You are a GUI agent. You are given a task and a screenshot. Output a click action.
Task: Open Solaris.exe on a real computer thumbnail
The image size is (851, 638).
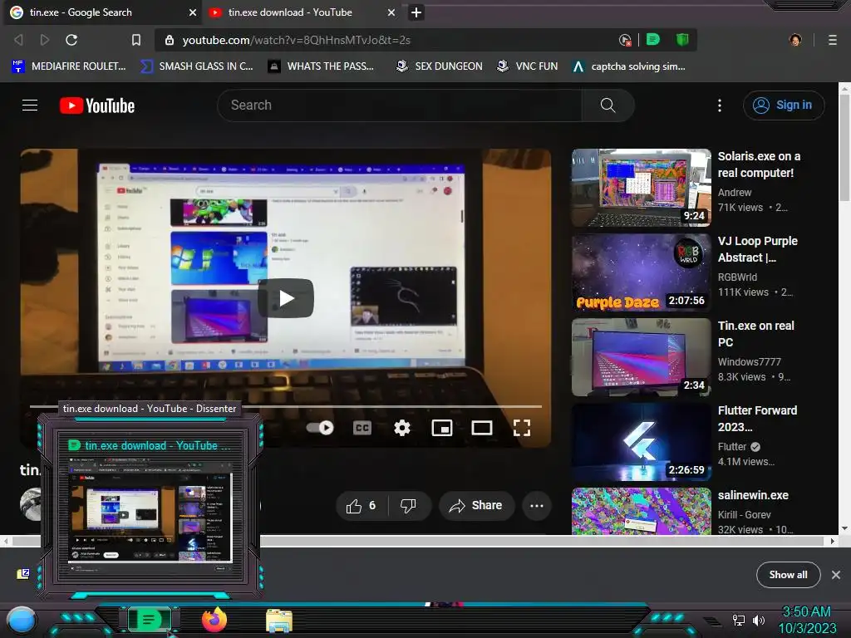coord(641,188)
